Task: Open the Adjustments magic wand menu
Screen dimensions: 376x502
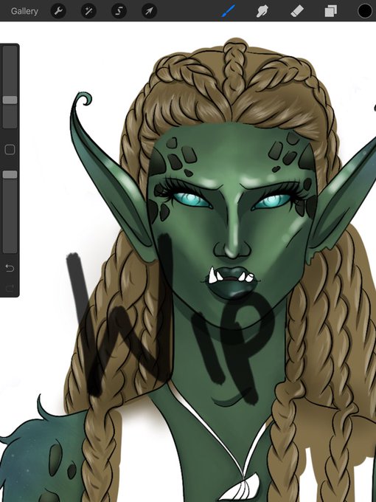Action: click(x=88, y=11)
